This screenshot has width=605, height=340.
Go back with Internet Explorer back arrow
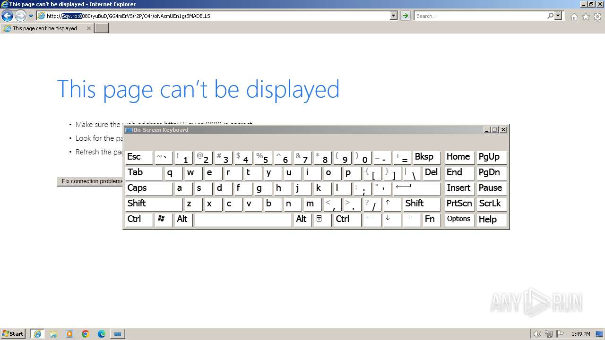(x=7, y=16)
